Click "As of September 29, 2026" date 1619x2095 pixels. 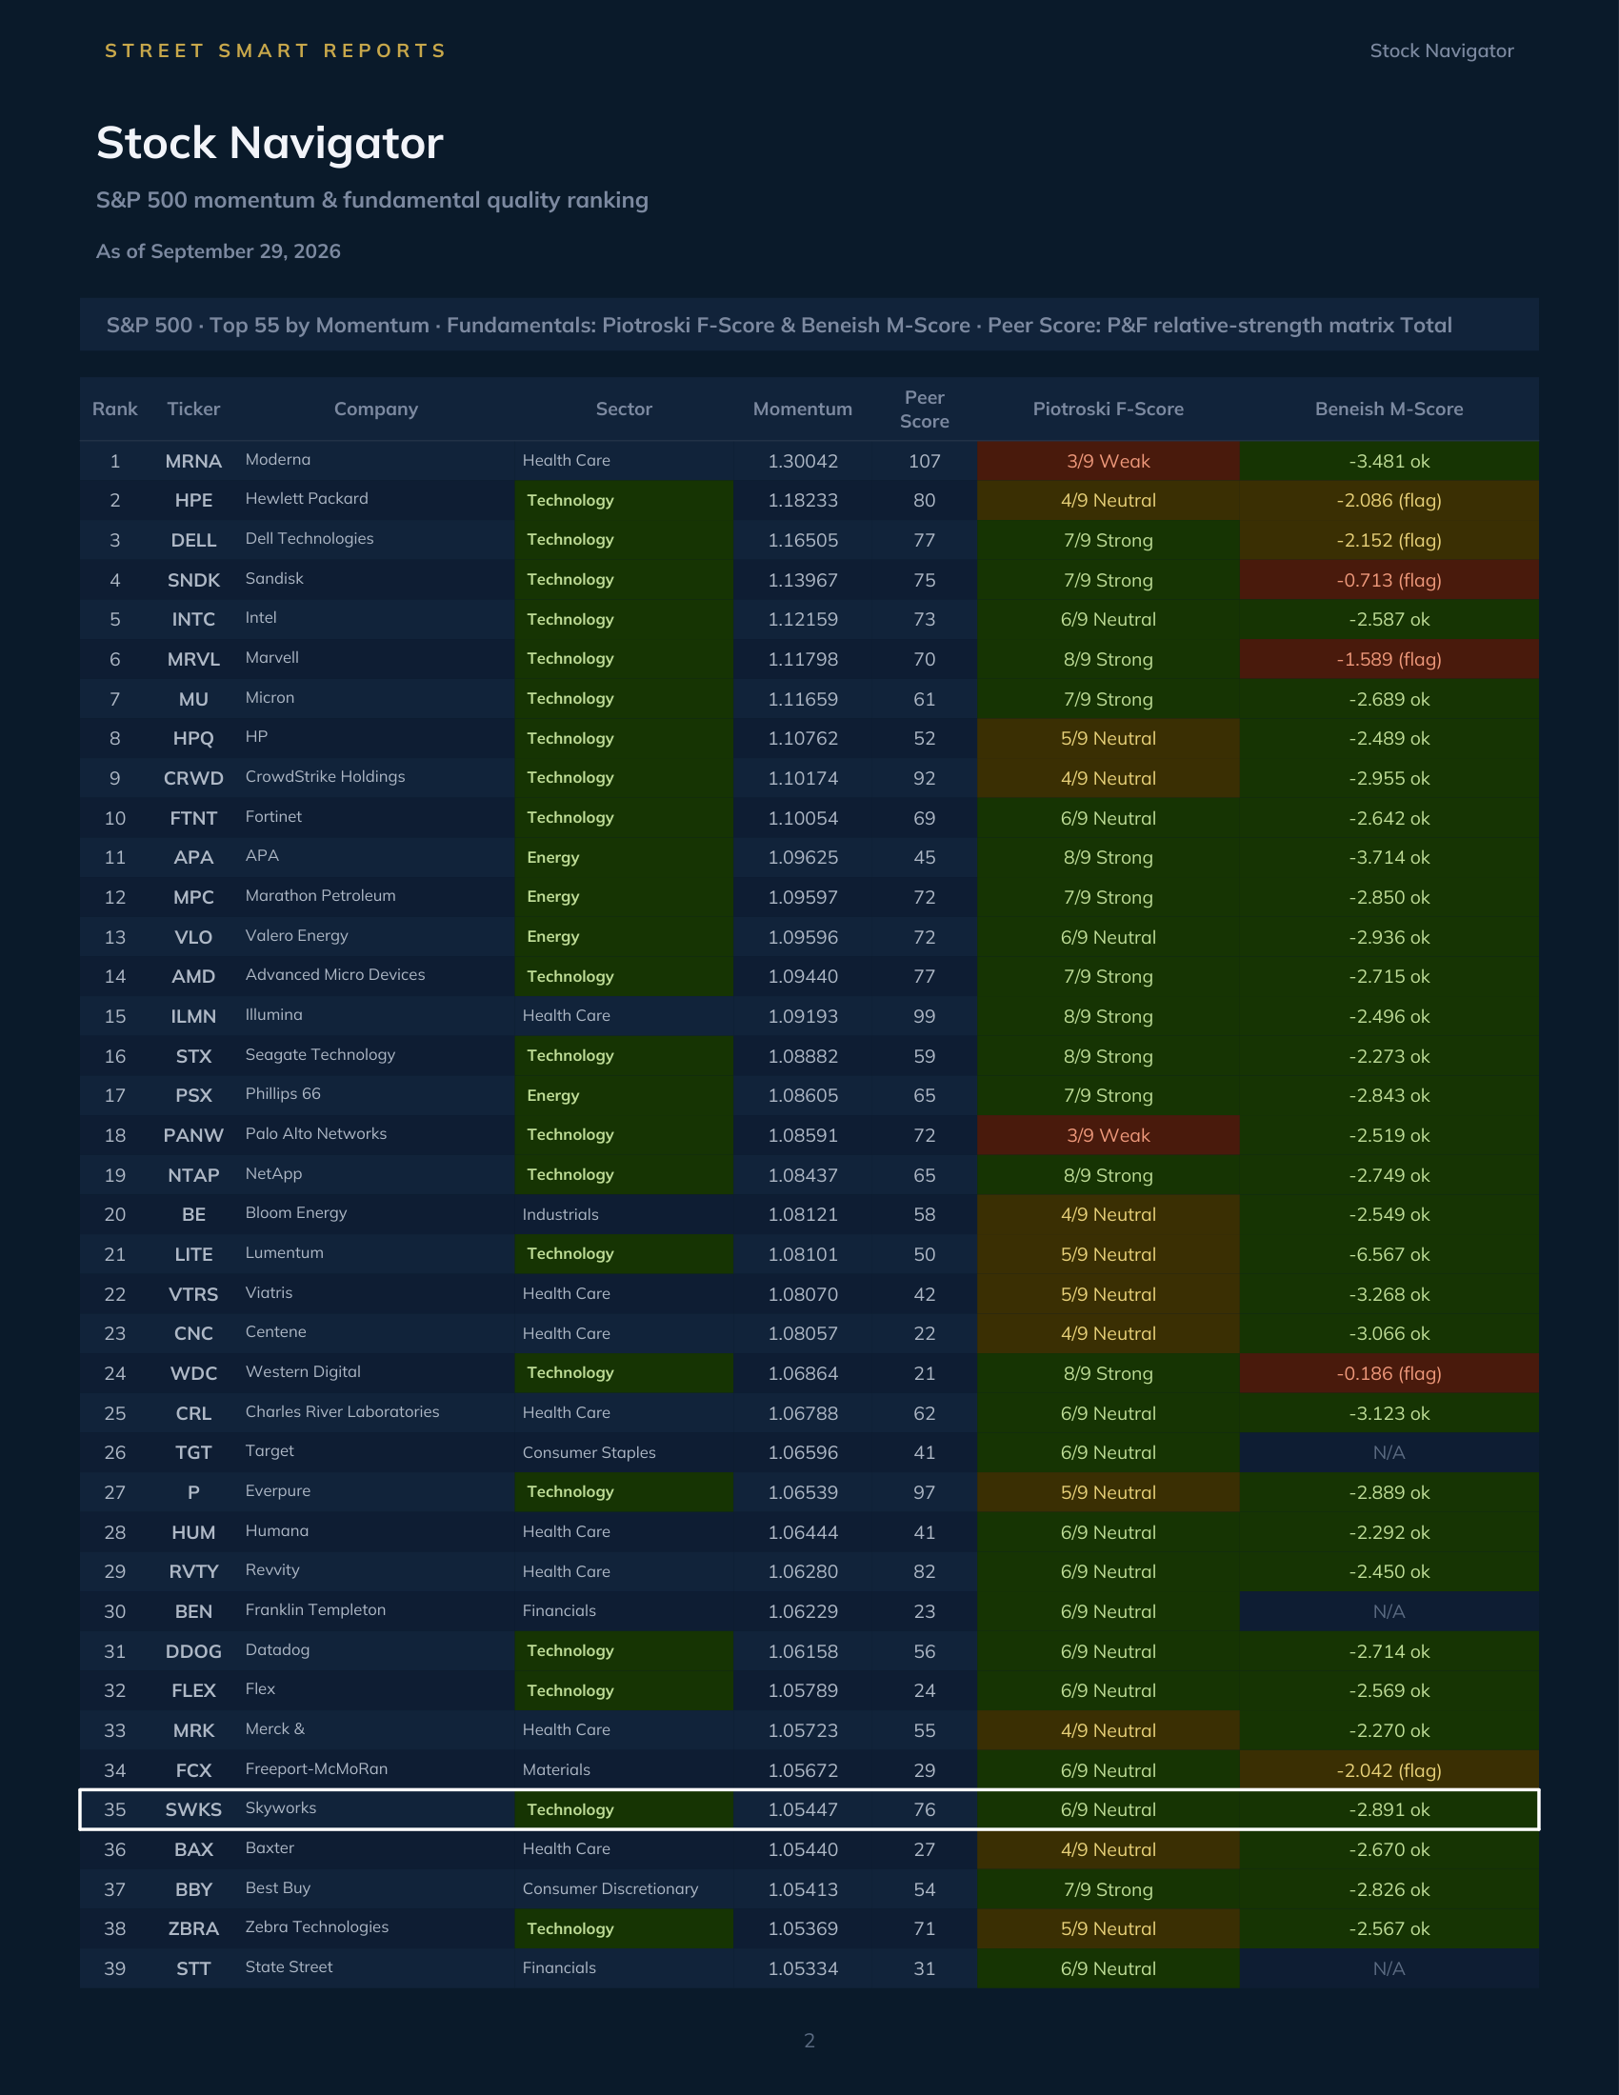[x=219, y=251]
